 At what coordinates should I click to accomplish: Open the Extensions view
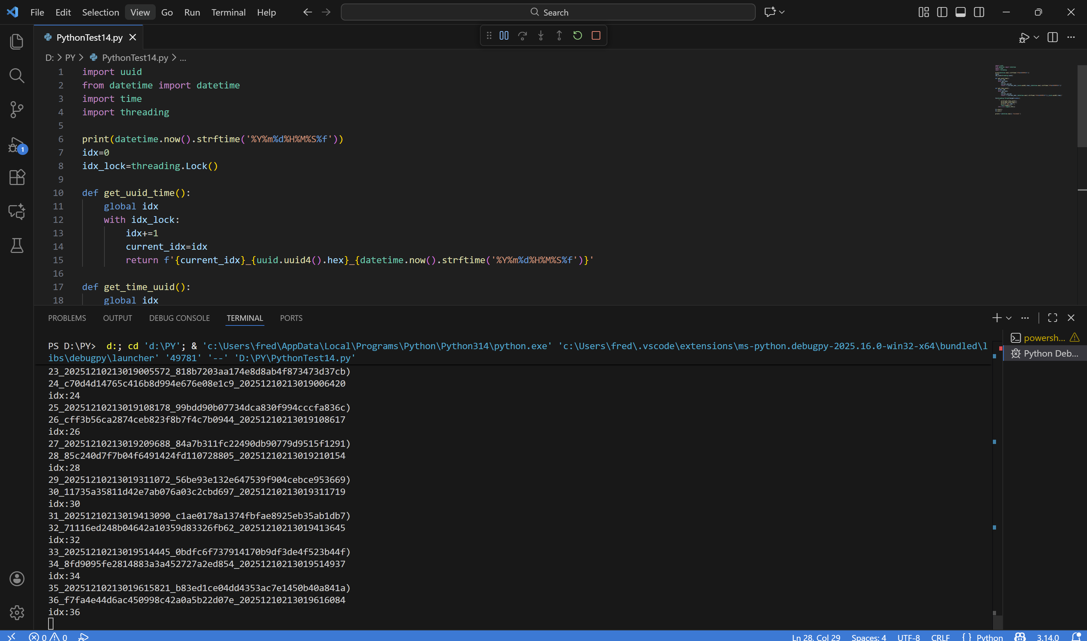click(16, 177)
